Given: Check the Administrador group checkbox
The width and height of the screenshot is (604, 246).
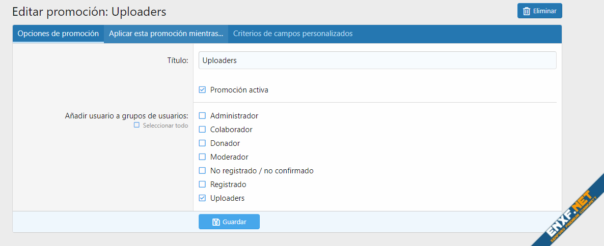Looking at the screenshot, I should click(x=202, y=116).
